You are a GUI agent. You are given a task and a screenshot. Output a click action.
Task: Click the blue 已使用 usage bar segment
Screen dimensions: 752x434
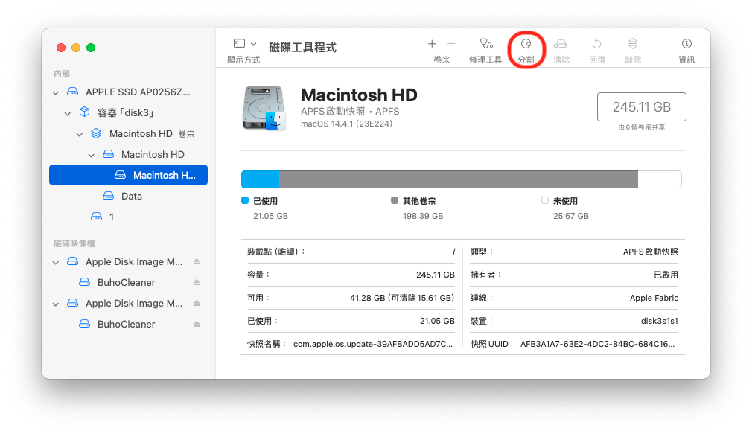tap(261, 179)
